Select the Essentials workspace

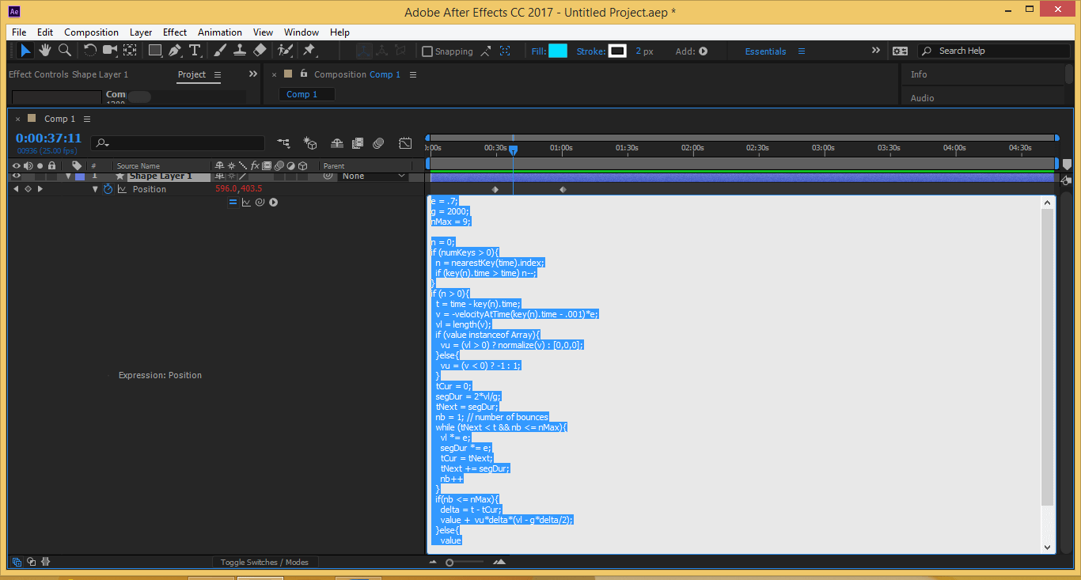765,51
